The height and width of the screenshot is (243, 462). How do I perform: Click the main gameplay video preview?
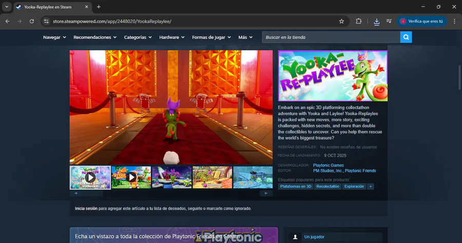coord(171,107)
